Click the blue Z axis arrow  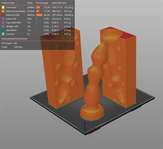point(85,128)
